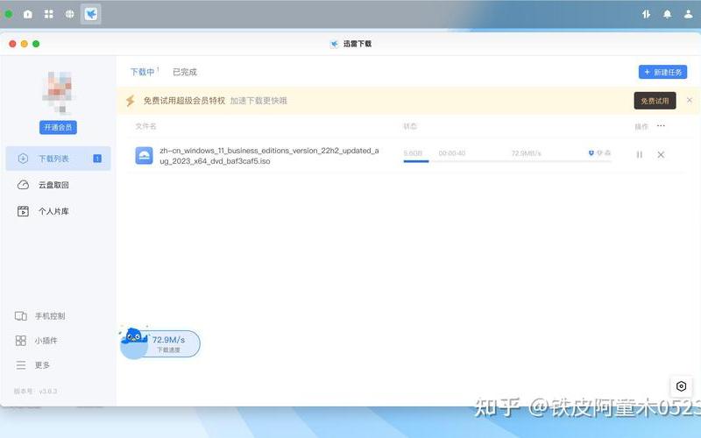The width and height of the screenshot is (701, 438).
Task: Select the windows_11 ISO file name
Action: click(x=269, y=156)
